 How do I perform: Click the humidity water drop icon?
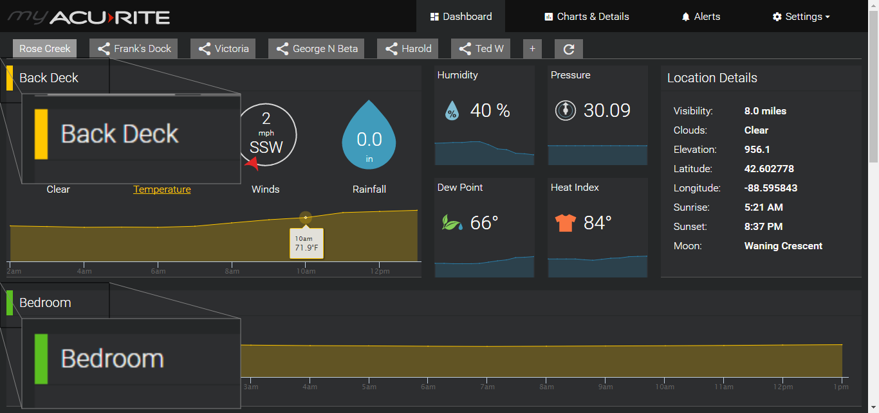coord(452,111)
